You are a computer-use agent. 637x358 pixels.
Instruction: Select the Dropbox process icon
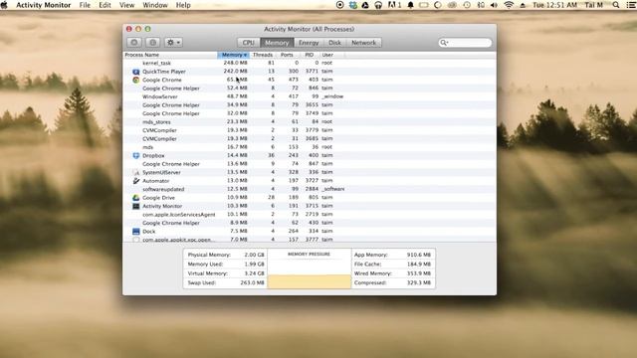pyautogui.click(x=136, y=155)
